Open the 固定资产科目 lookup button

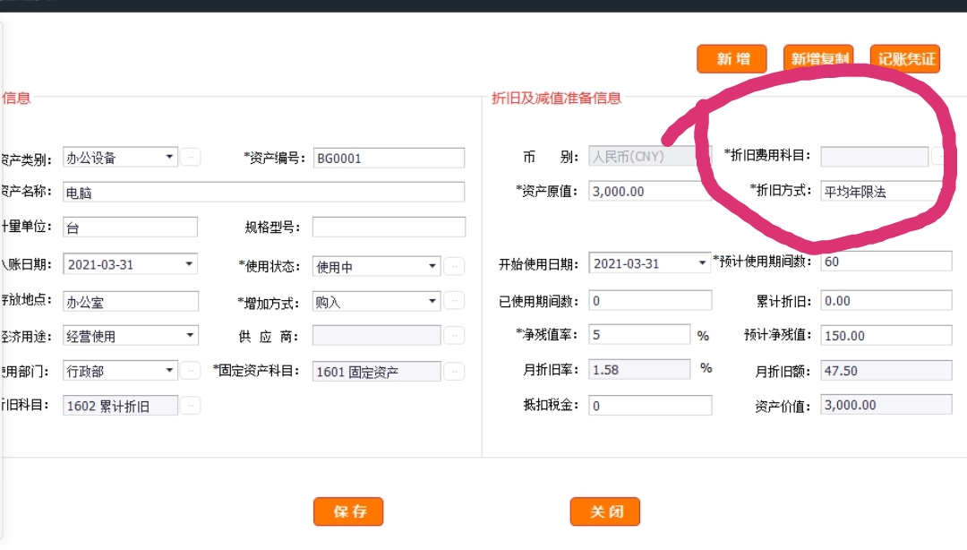(454, 371)
